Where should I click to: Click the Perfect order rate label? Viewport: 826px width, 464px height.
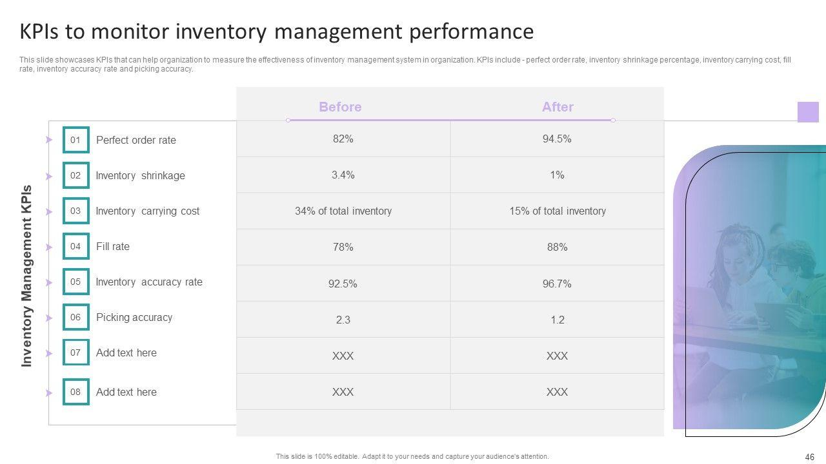(136, 140)
